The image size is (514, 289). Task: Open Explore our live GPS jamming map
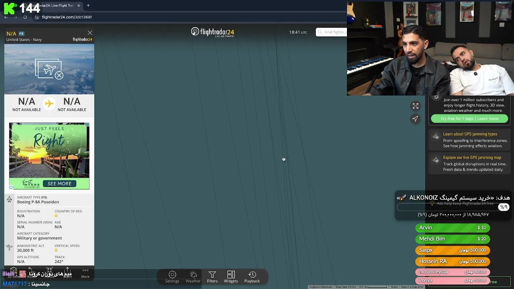coord(472,157)
